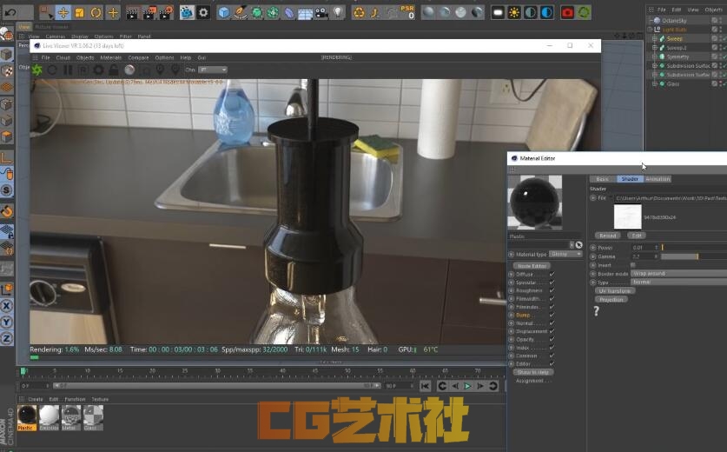Select the Move tool in the top toolbar
This screenshot has height=452, width=727.
(x=63, y=12)
